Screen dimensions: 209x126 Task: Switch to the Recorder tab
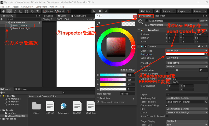pyautogui.click(x=160, y=16)
